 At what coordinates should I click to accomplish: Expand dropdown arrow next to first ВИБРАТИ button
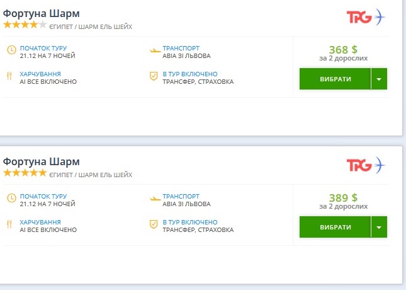379,79
